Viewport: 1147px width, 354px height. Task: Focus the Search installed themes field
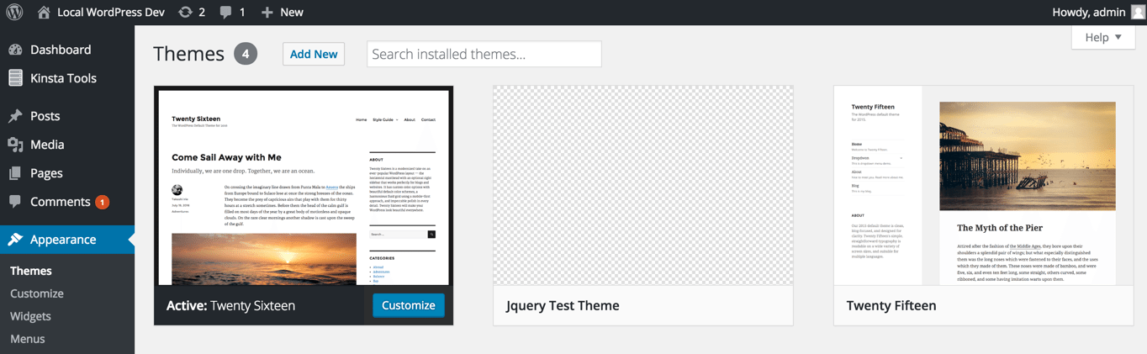484,54
